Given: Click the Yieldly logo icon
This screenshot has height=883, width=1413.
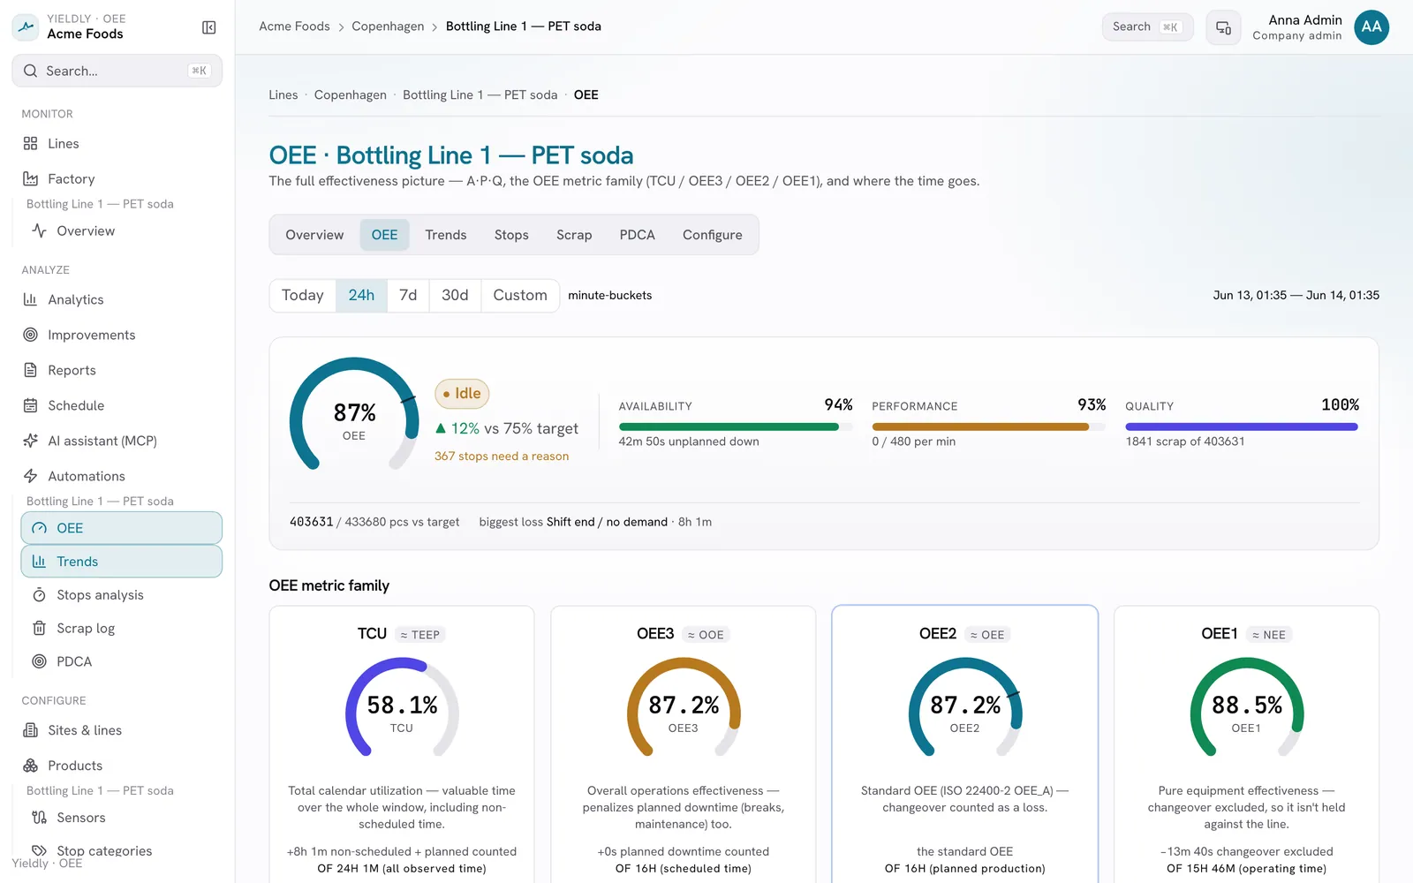Looking at the screenshot, I should 26,26.
